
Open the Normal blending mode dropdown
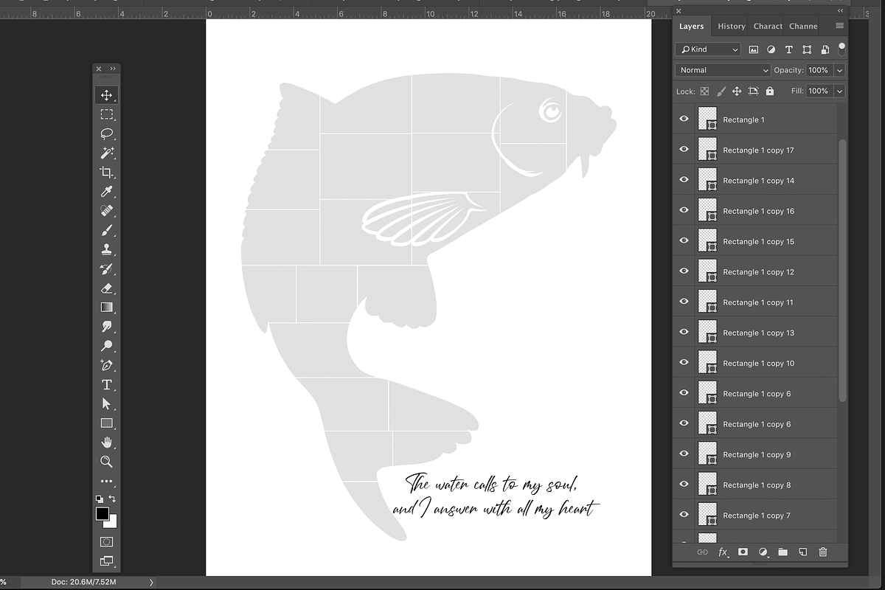click(723, 70)
